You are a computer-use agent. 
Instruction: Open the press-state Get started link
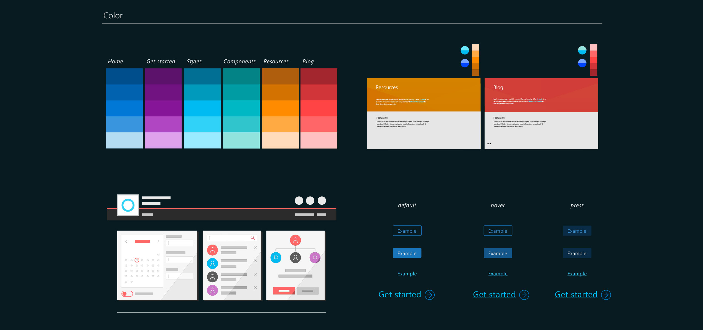pyautogui.click(x=576, y=295)
